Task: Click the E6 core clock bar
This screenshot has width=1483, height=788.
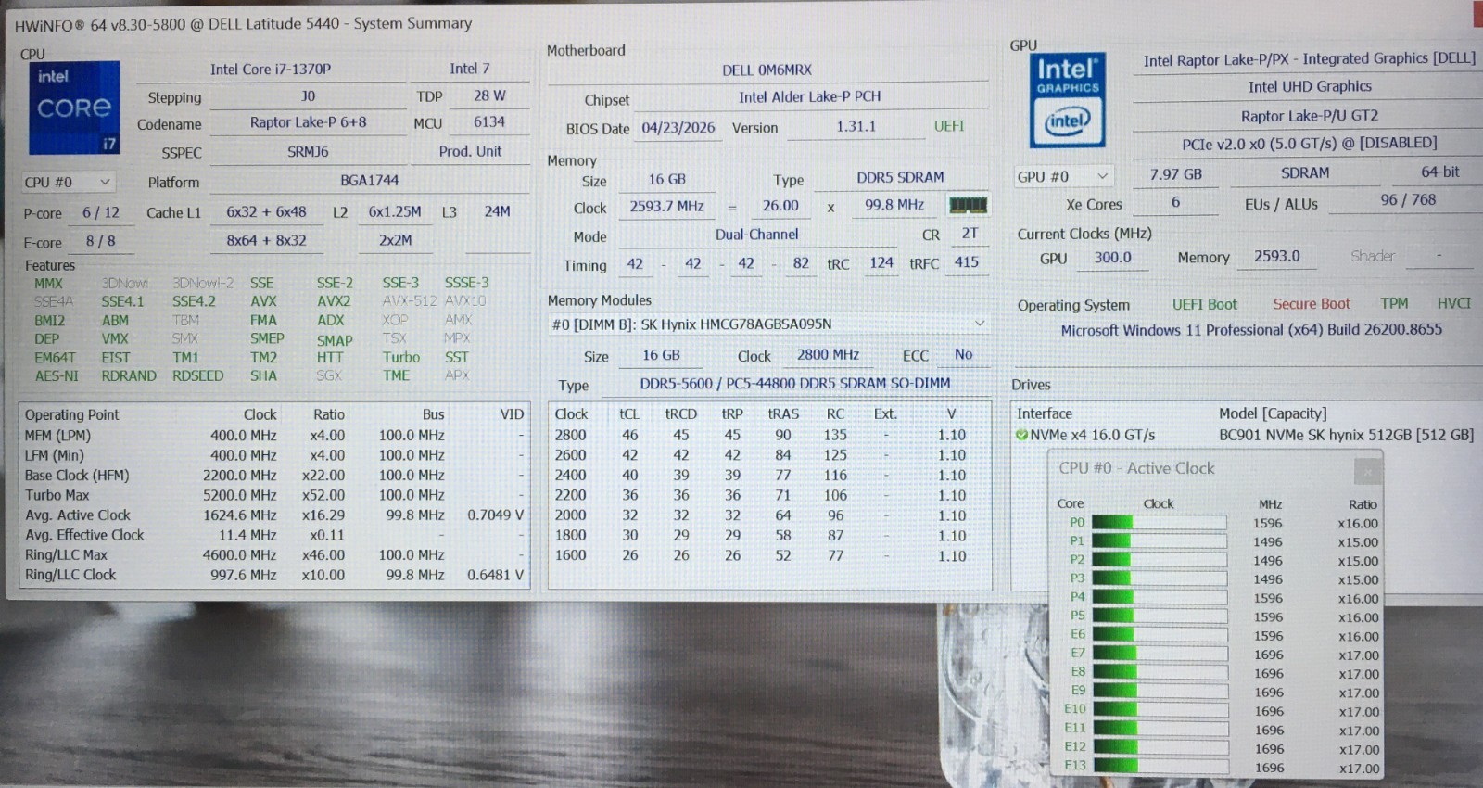Action: (x=1159, y=635)
